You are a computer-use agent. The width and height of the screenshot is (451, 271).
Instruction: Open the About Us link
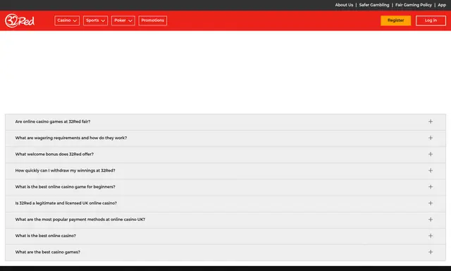[x=344, y=5]
